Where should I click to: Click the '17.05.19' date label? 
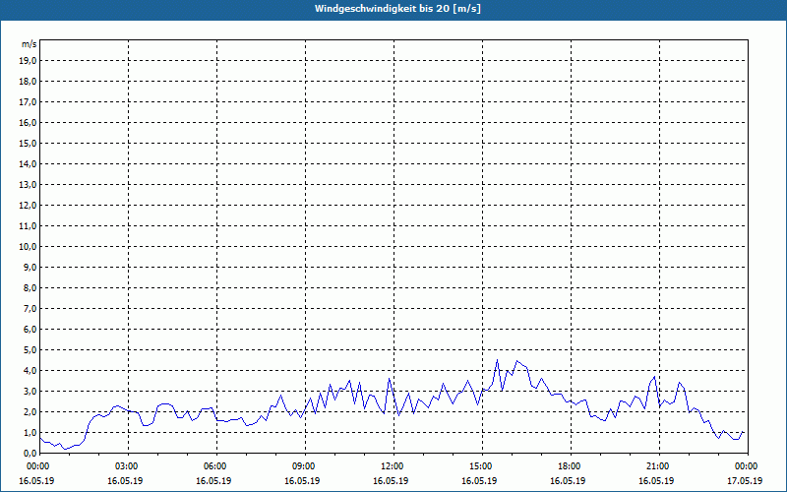click(x=745, y=481)
